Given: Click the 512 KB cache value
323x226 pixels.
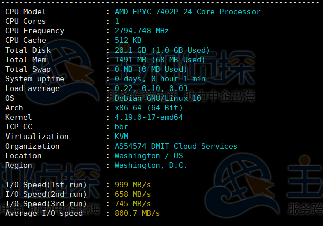Looking at the screenshot, I should 128,40.
